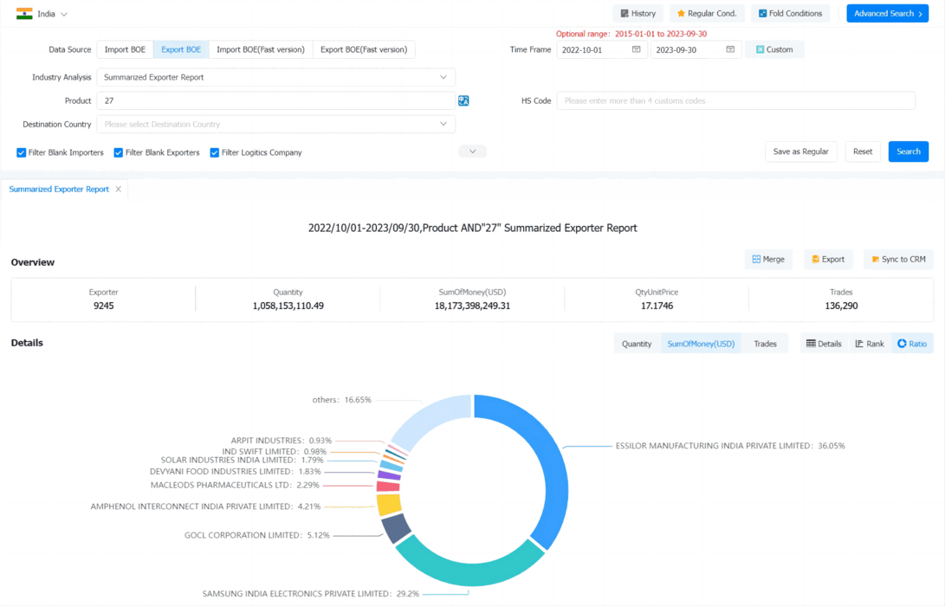This screenshot has height=606, width=945.
Task: Reset the search conditions
Action: point(863,151)
